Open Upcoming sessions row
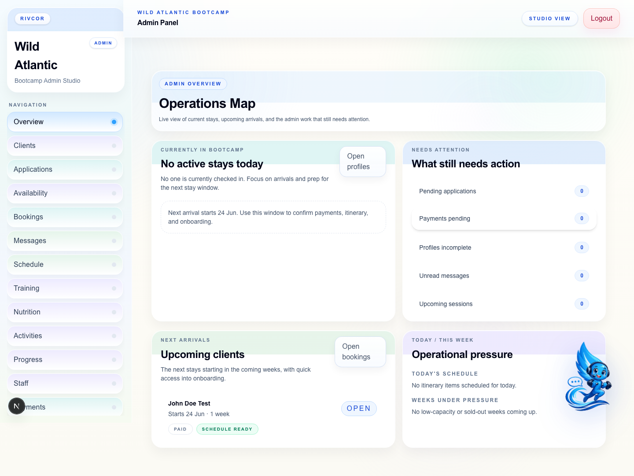This screenshot has width=634, height=476. click(504, 304)
